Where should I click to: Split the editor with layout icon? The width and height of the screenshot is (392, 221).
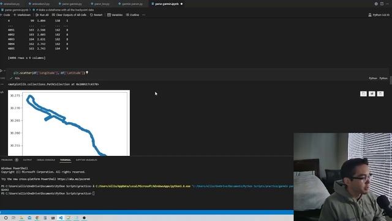coord(382,4)
